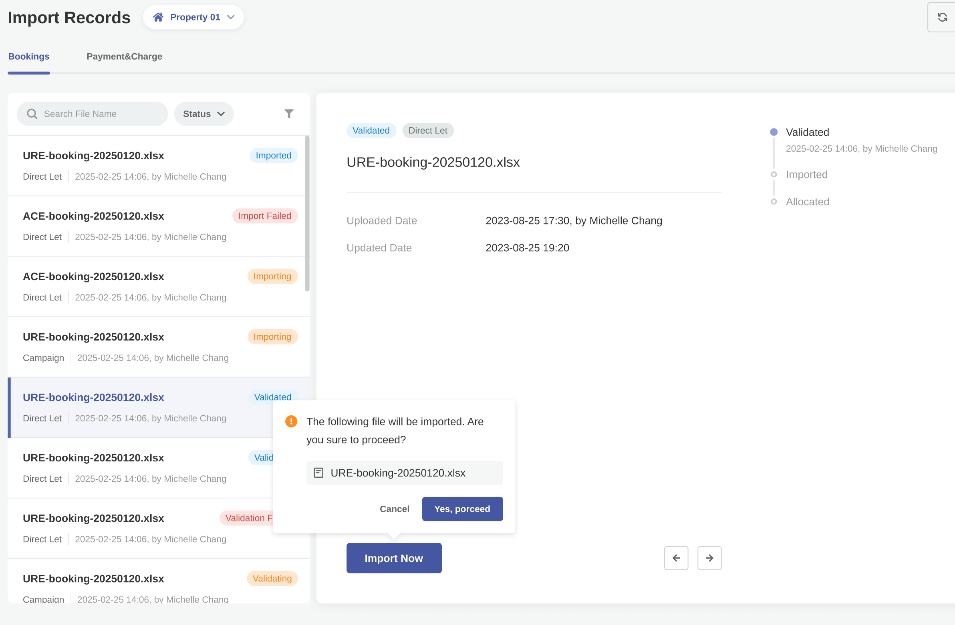Expand the Status filter dropdown
Screen dimensions: 955x625
coord(203,114)
